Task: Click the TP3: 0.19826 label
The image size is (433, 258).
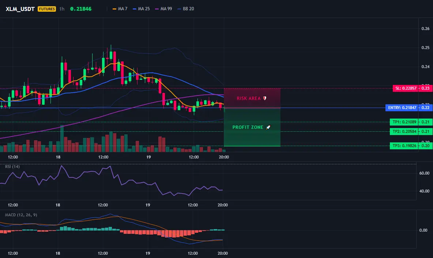Action: pos(404,146)
